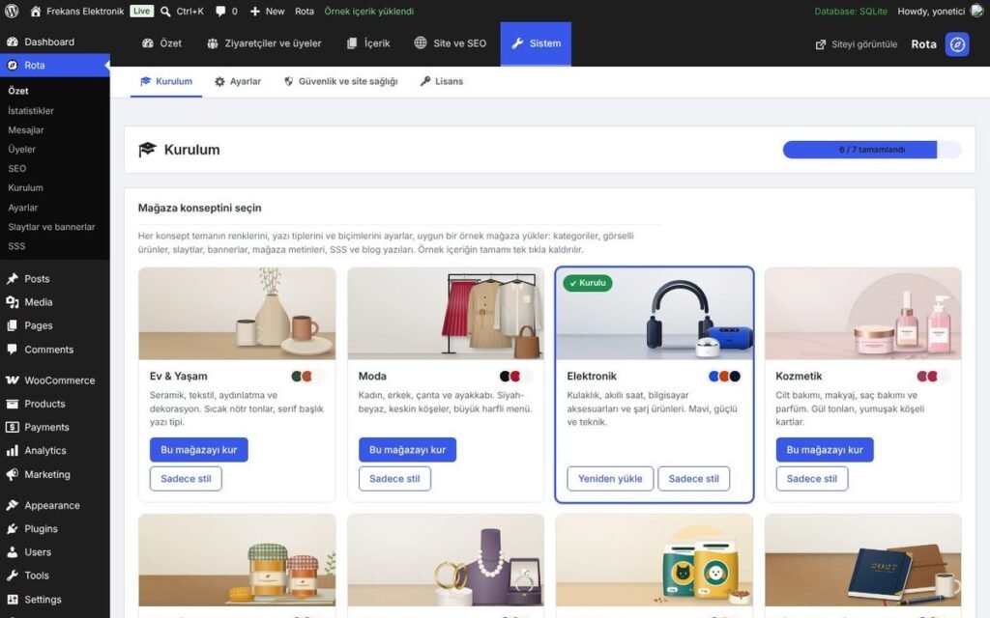990x618 pixels.
Task: Click the Settings sliders icon in sidebar
Action: coord(12,599)
